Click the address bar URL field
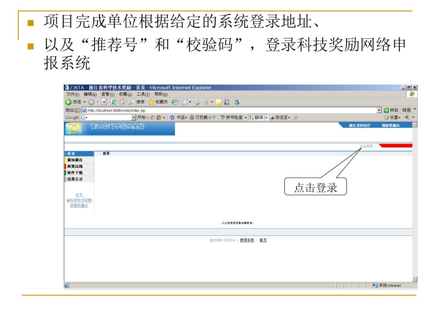The height and width of the screenshot is (328, 438). coord(232,110)
